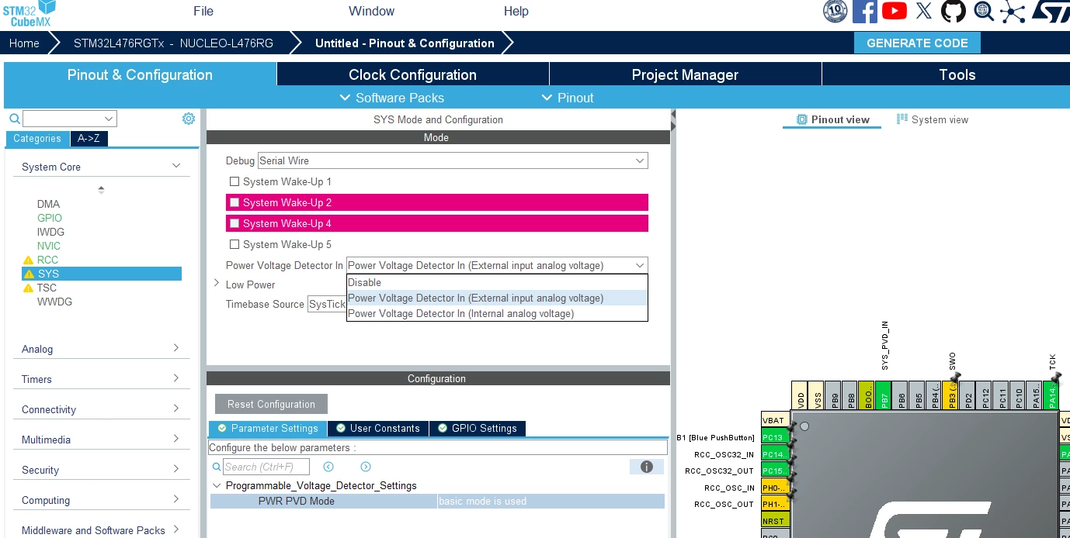This screenshot has width=1070, height=538.
Task: Choose Power Voltage Detector In External input option
Action: pyautogui.click(x=497, y=298)
